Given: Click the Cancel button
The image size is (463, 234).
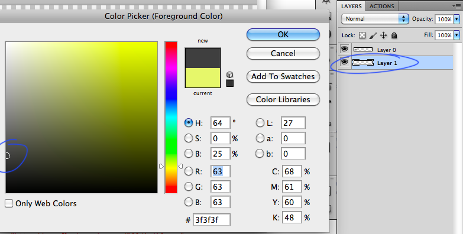Looking at the screenshot, I should click(283, 53).
